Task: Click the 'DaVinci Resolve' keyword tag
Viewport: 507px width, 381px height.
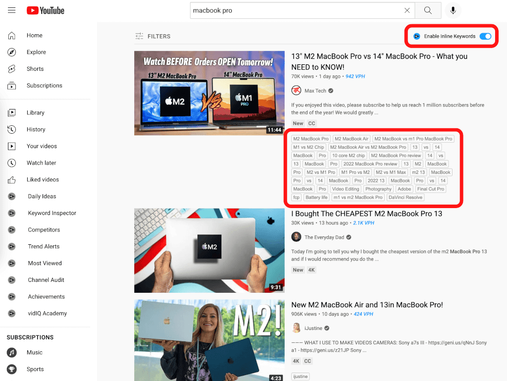Action: pyautogui.click(x=405, y=197)
